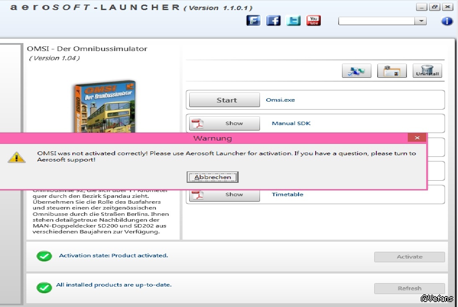Show the Timetable PDF

click(225, 195)
